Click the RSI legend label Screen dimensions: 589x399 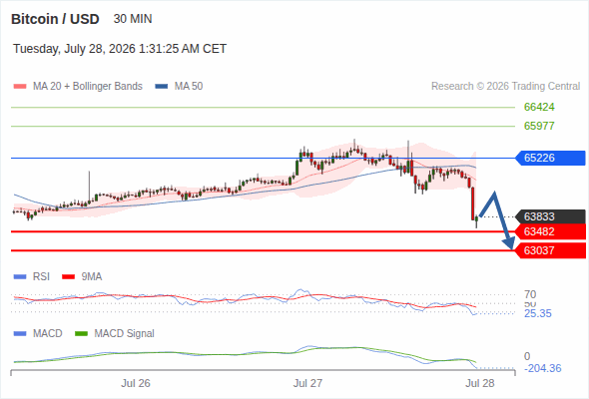tap(41, 277)
